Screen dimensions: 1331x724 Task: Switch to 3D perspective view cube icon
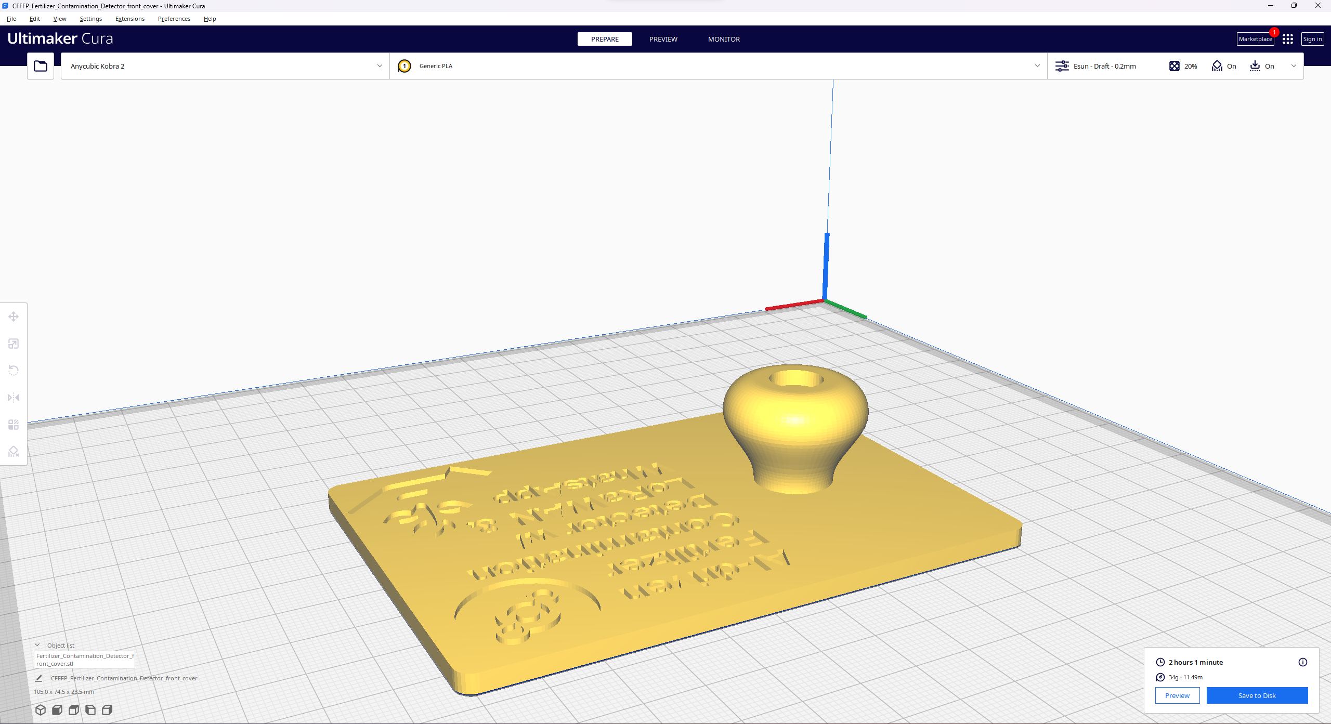click(41, 710)
